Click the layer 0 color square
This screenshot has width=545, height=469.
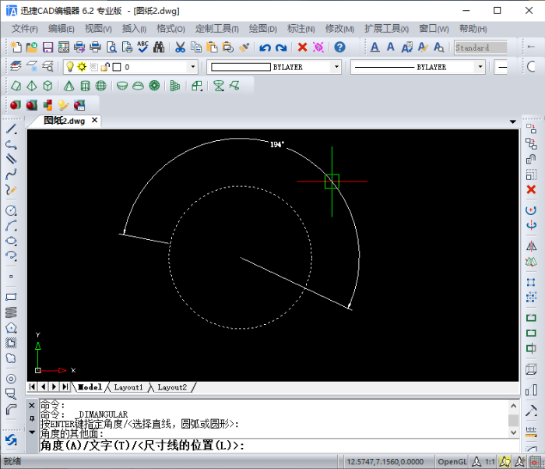pyautogui.click(x=117, y=67)
